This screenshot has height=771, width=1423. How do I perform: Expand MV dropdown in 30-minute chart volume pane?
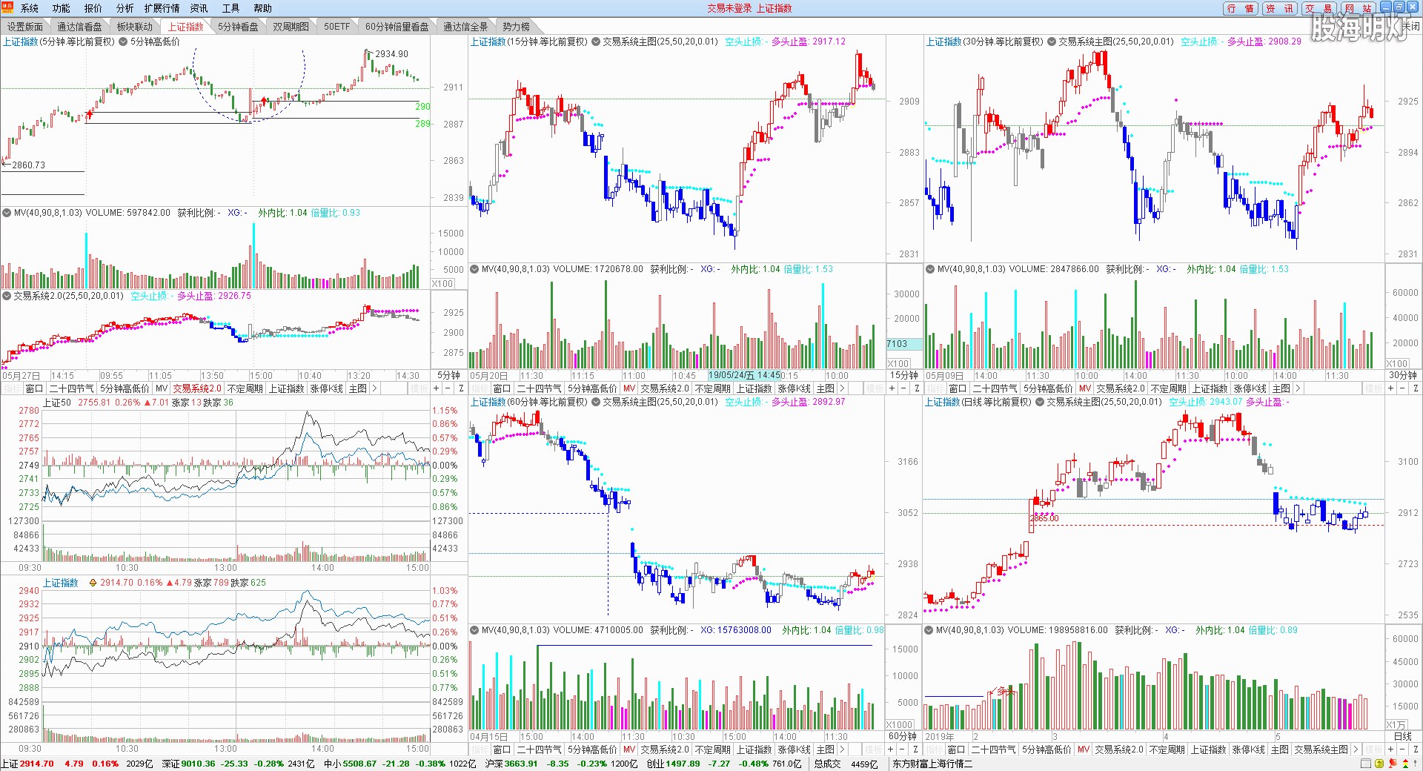point(930,269)
